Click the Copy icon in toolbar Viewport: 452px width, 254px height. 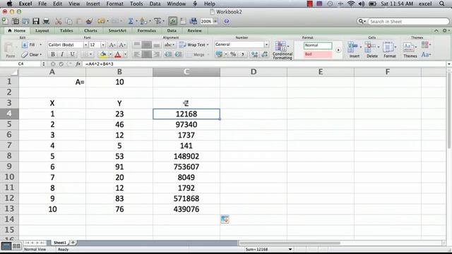pos(69,21)
